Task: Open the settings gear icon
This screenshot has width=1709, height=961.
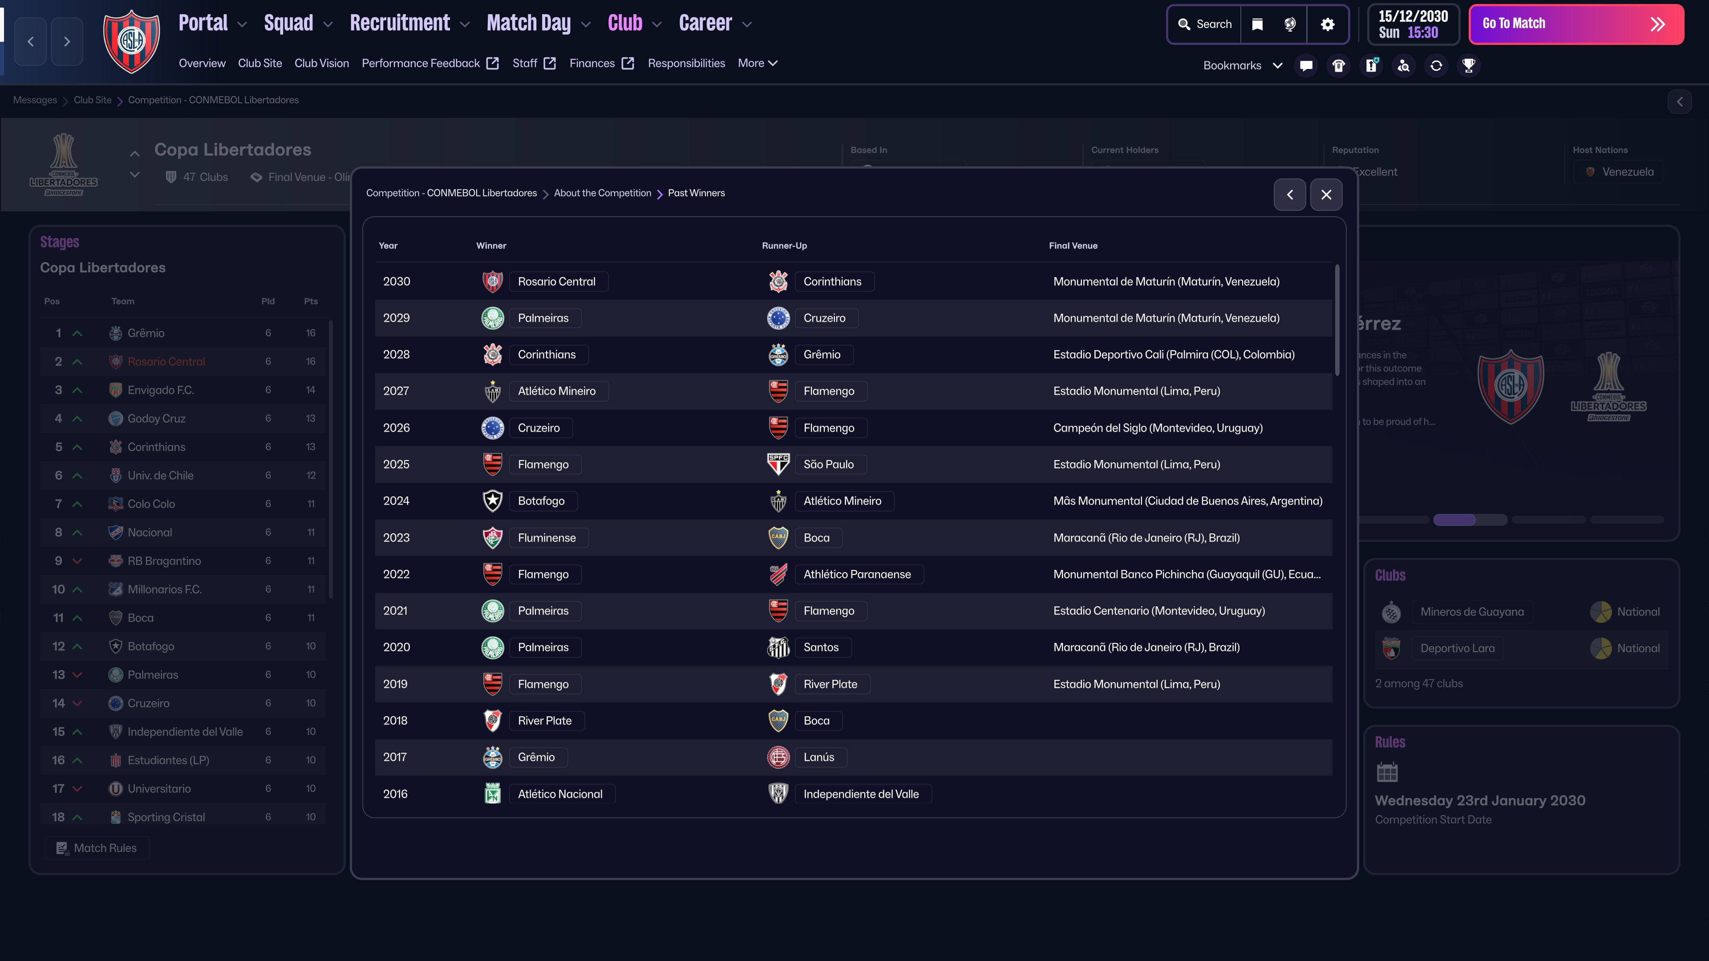Action: point(1327,24)
